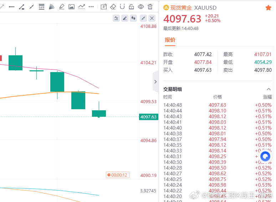Screen dimensions: 276x202
Task: Open more drawing tools ellipsis
Action: pyautogui.click(x=91, y=7)
